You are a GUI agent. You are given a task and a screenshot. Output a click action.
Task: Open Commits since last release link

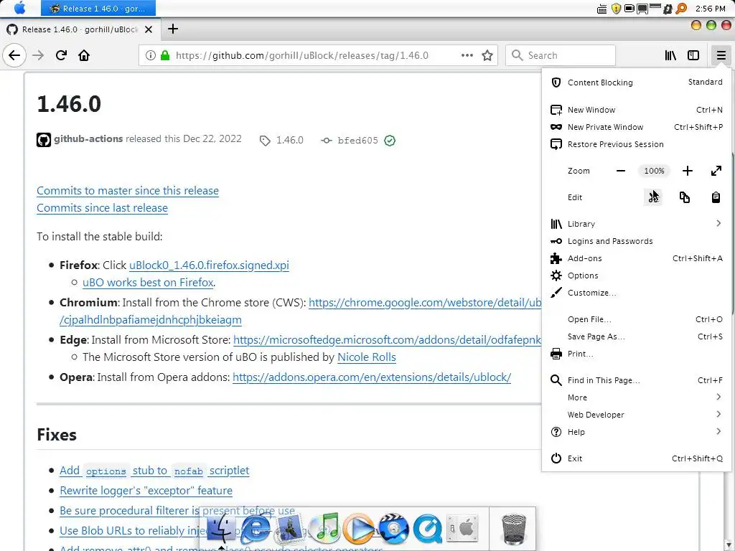pos(102,208)
